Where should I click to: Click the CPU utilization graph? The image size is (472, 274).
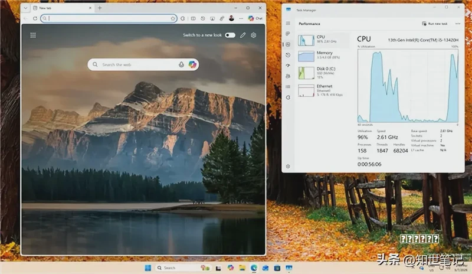click(x=408, y=86)
